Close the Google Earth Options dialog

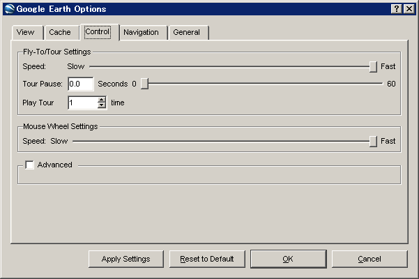coord(409,8)
